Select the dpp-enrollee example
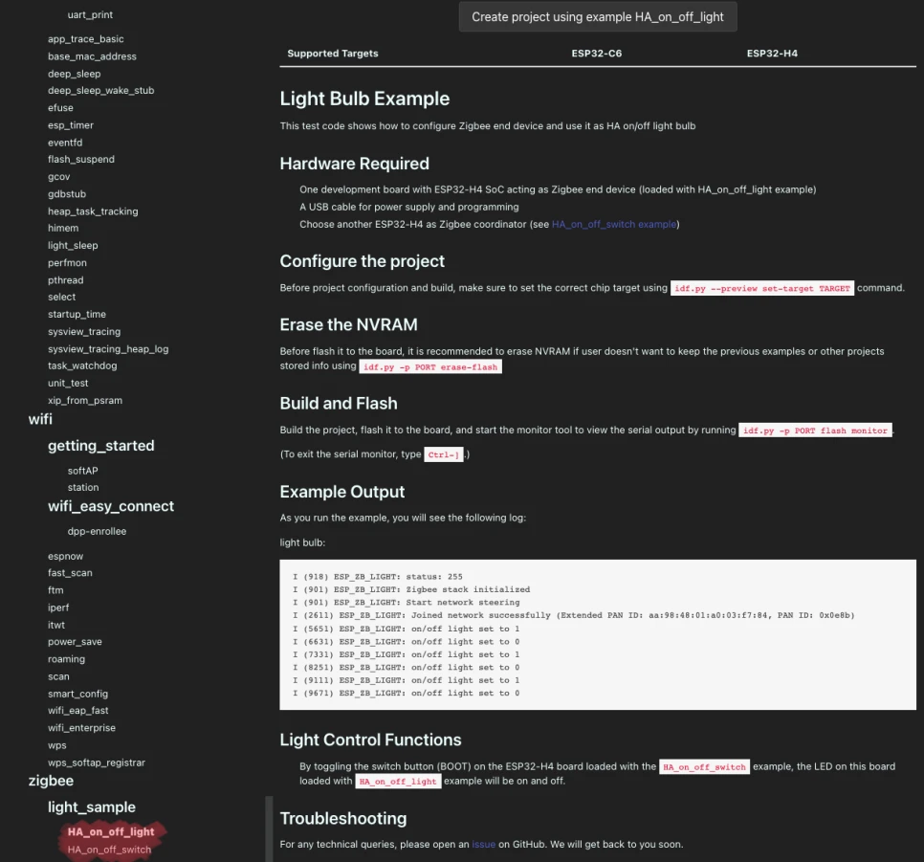This screenshot has height=862, width=924. tap(97, 531)
